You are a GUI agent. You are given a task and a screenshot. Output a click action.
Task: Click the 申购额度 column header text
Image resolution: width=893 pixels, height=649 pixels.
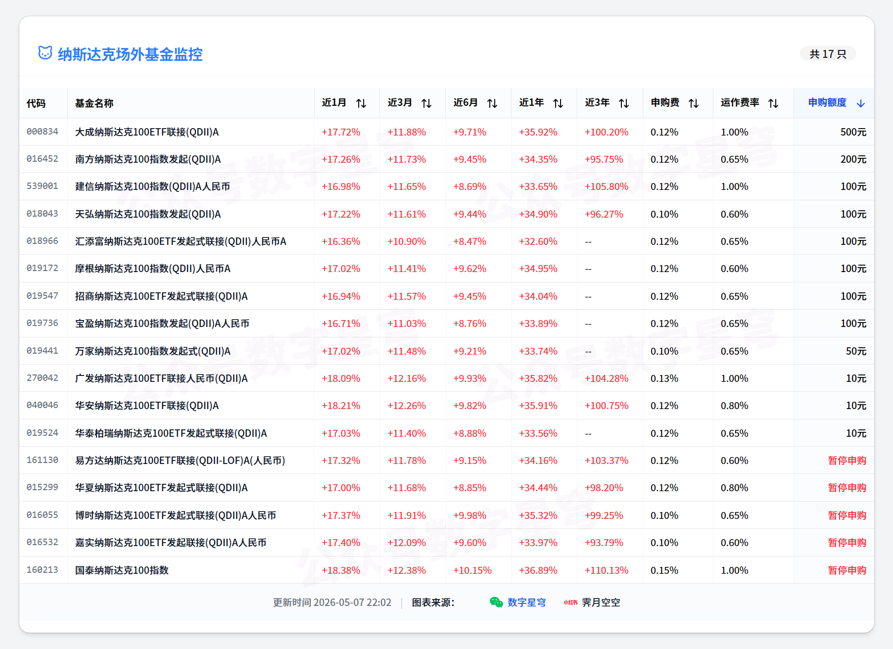[827, 102]
